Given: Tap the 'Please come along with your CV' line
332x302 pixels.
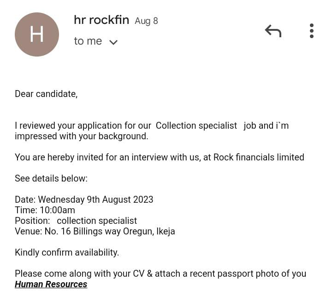Looking at the screenshot, I should pyautogui.click(x=160, y=274).
